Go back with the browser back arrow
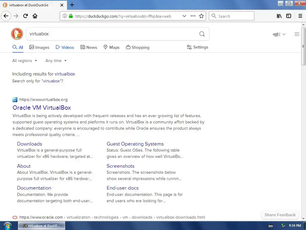The width and height of the screenshot is (306, 230). (6, 16)
